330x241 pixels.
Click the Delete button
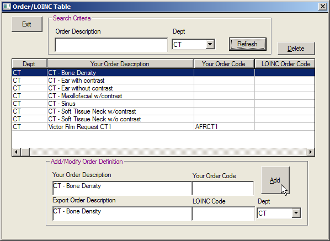coord(296,49)
